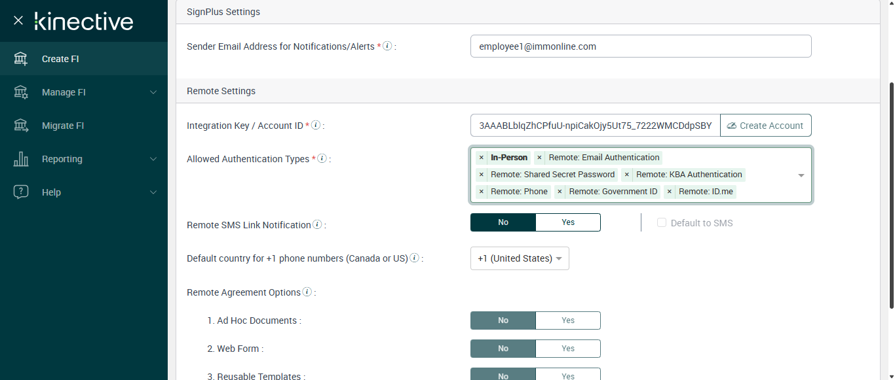Expand the Manage FI submenu chevron
The image size is (895, 380).
coord(153,92)
